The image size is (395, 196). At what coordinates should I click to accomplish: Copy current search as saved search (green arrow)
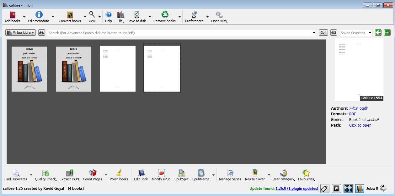(378, 33)
